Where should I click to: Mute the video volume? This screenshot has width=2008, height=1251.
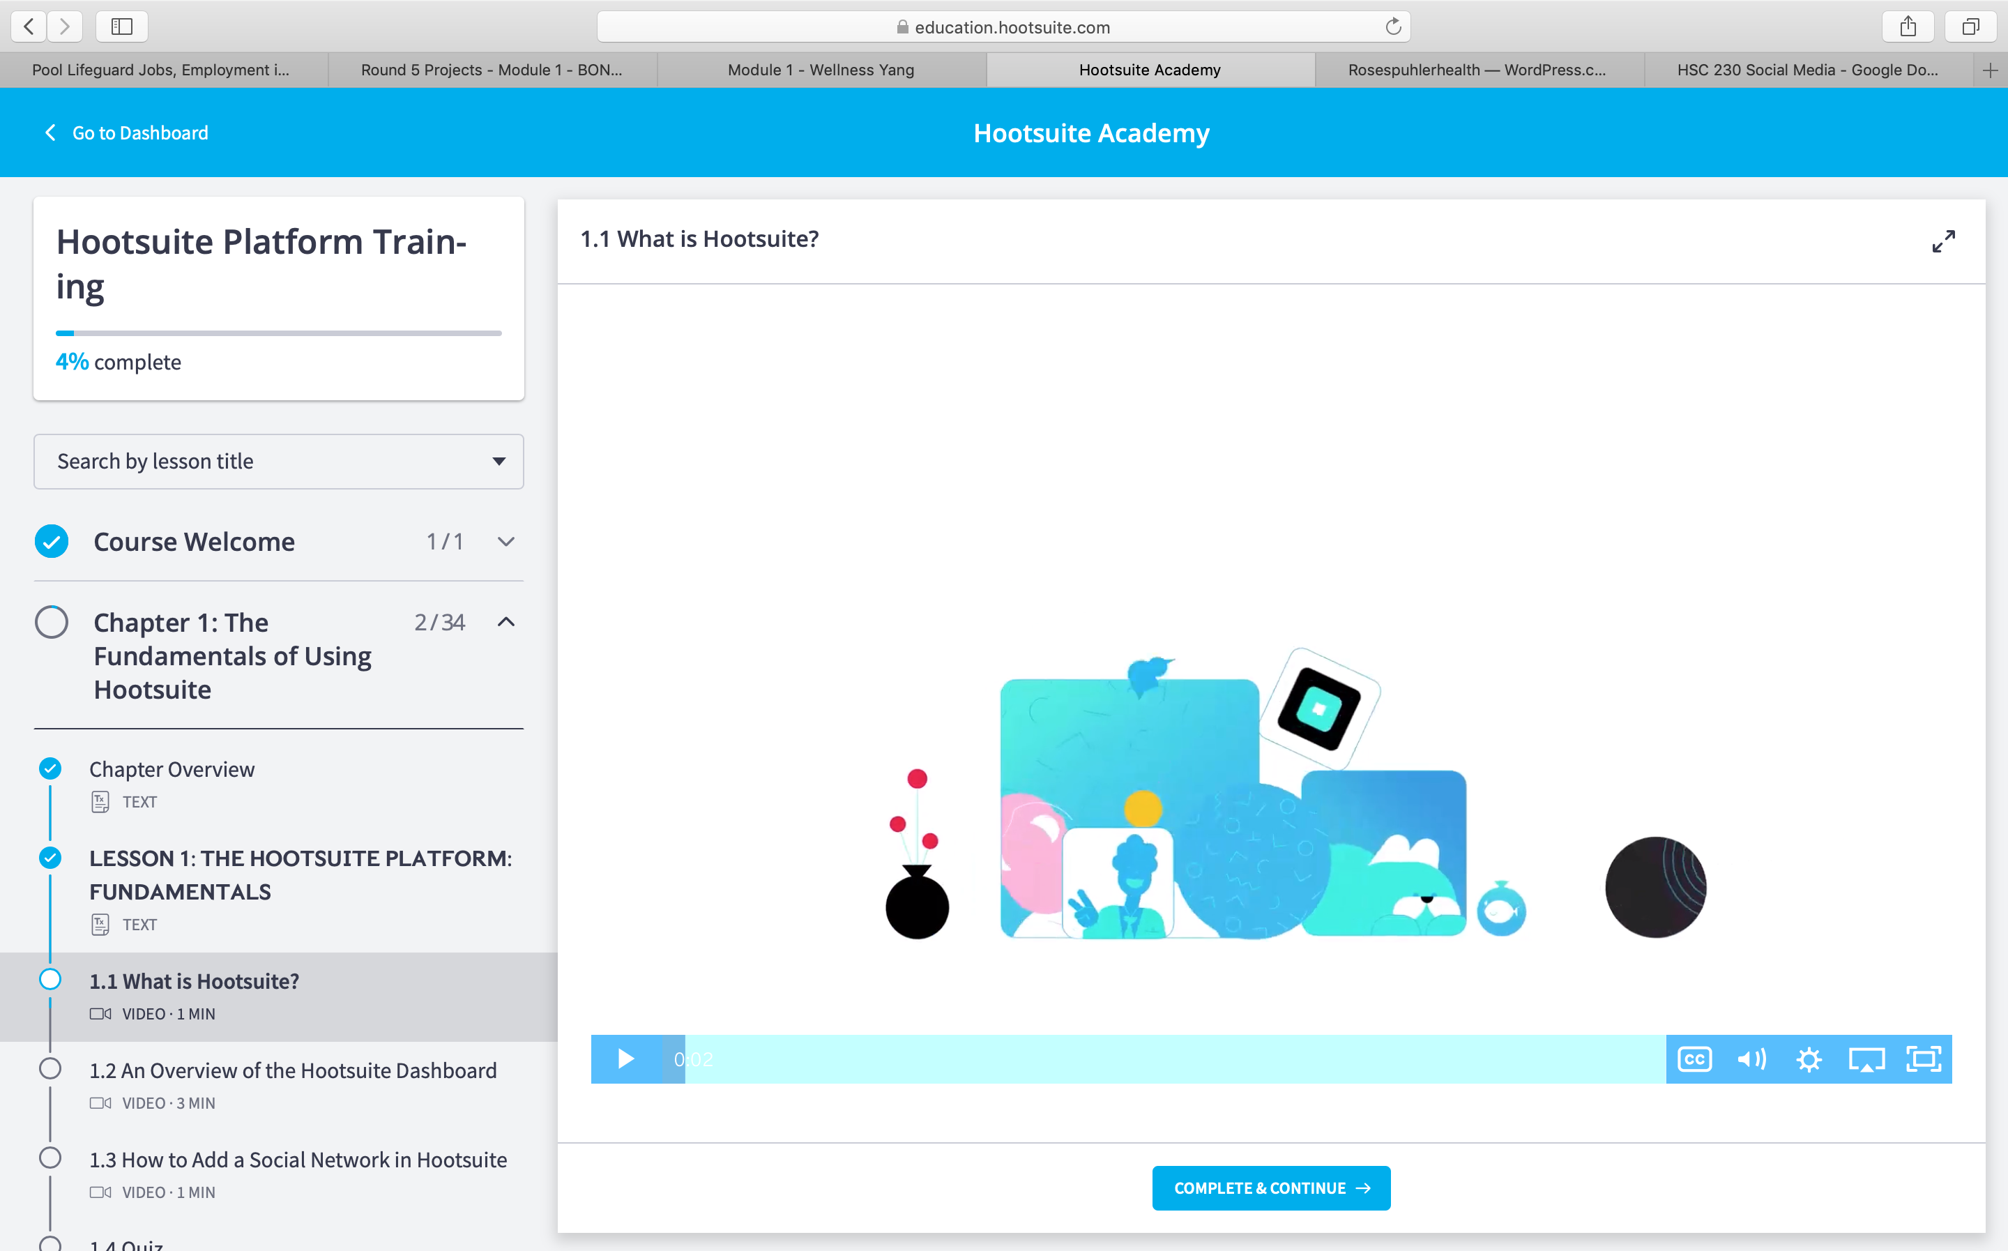pyautogui.click(x=1751, y=1059)
